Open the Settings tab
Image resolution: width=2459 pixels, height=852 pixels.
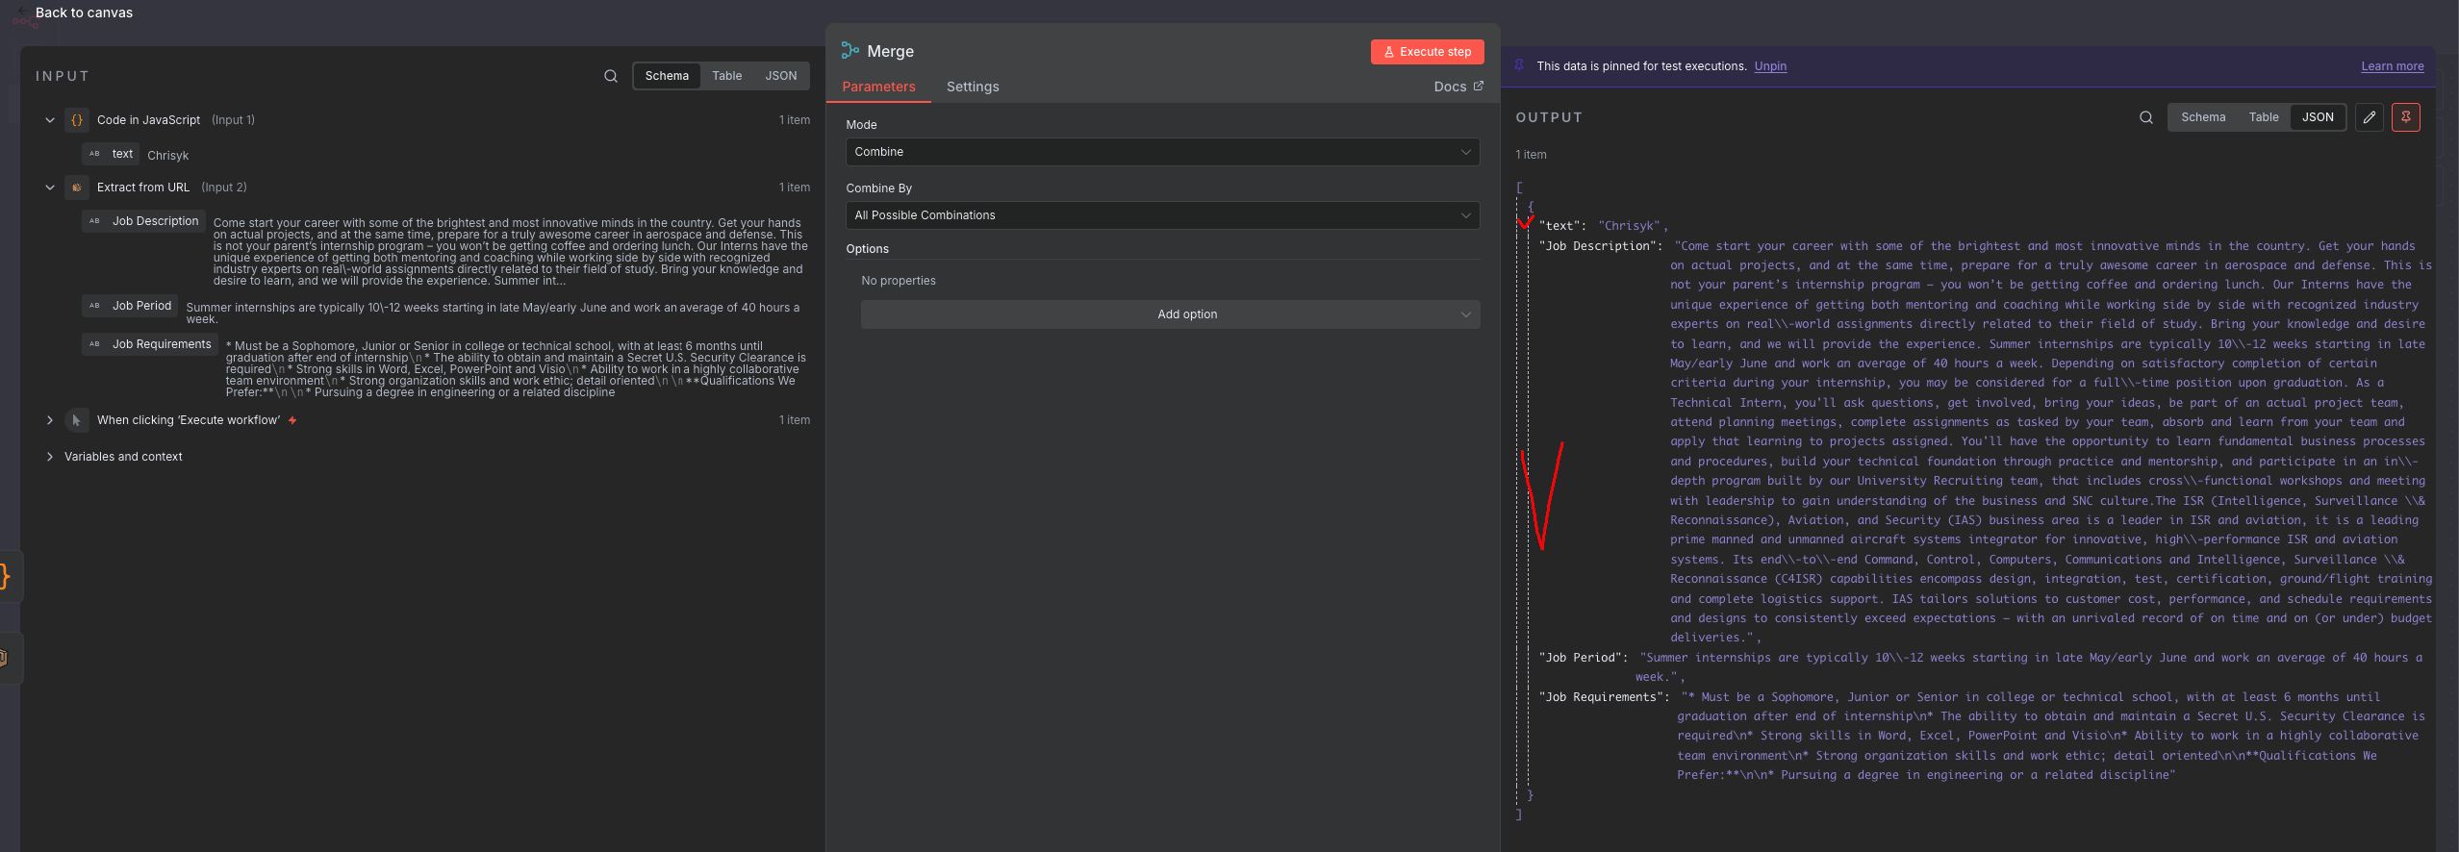click(x=972, y=87)
